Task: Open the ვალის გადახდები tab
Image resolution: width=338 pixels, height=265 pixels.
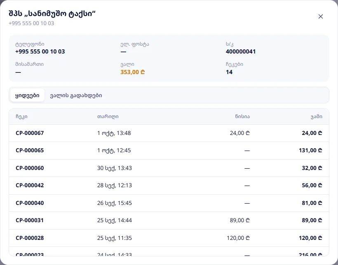Action: click(x=76, y=95)
